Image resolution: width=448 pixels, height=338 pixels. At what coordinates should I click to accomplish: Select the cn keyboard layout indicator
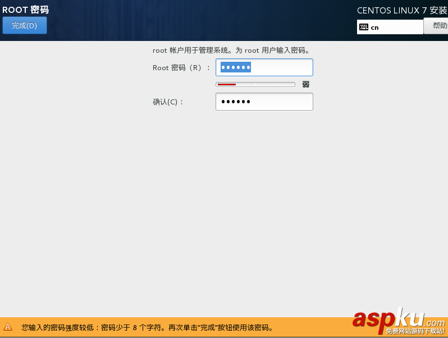pyautogui.click(x=390, y=27)
